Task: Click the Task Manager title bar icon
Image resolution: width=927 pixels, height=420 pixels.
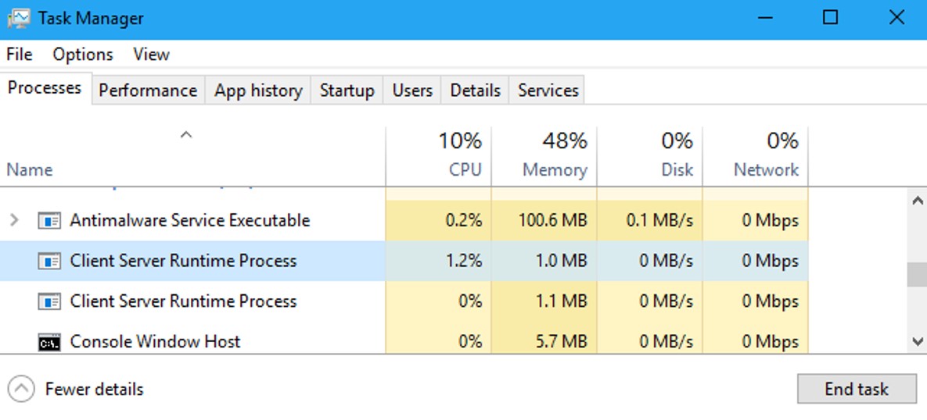Action: tap(18, 18)
